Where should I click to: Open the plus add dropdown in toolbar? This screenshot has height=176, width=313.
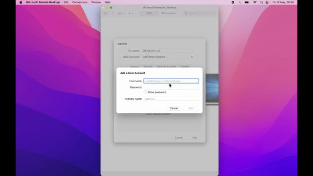131,13
